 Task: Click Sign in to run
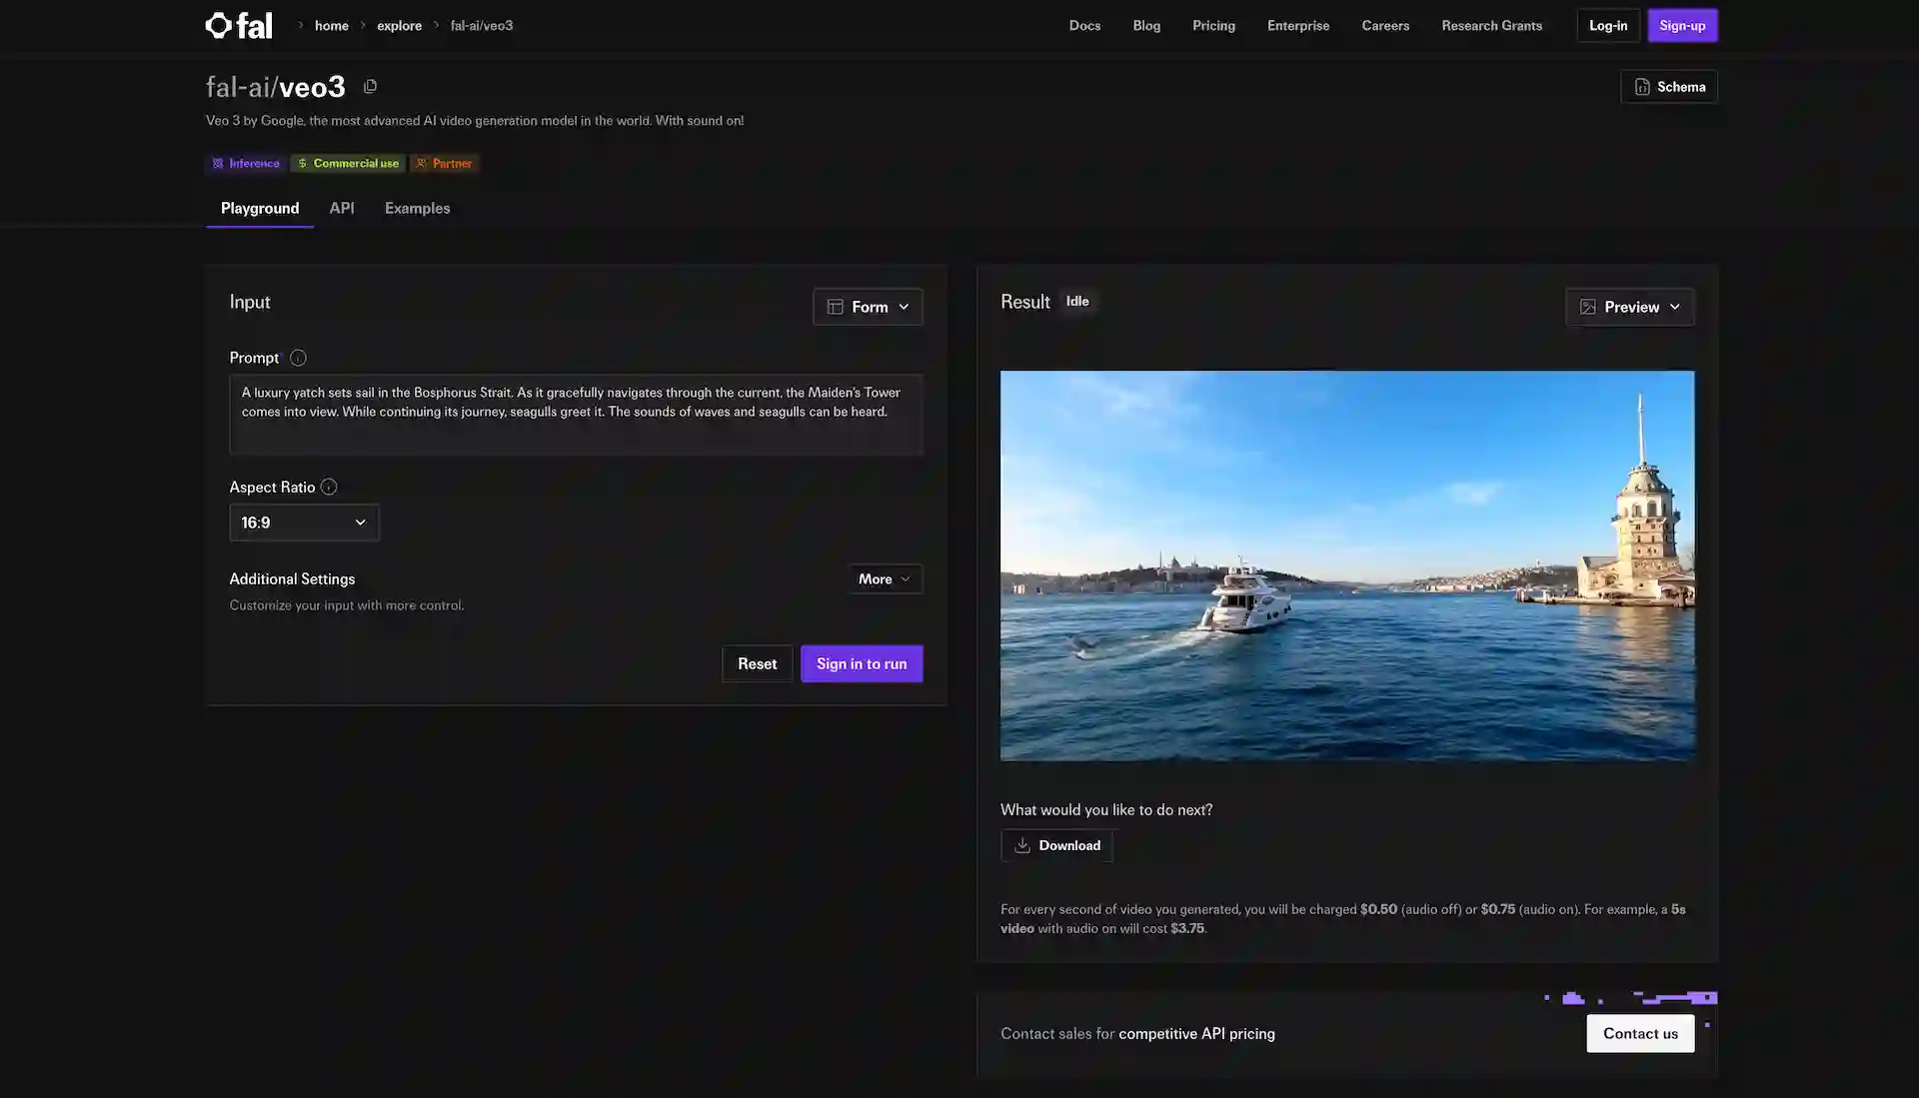[862, 663]
